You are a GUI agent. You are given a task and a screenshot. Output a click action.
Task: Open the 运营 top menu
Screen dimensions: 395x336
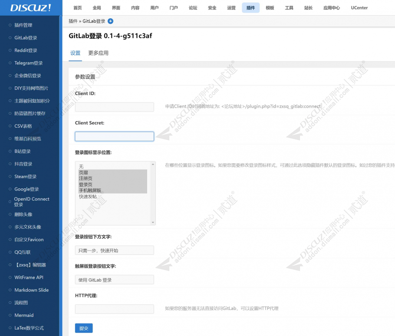coord(231,8)
